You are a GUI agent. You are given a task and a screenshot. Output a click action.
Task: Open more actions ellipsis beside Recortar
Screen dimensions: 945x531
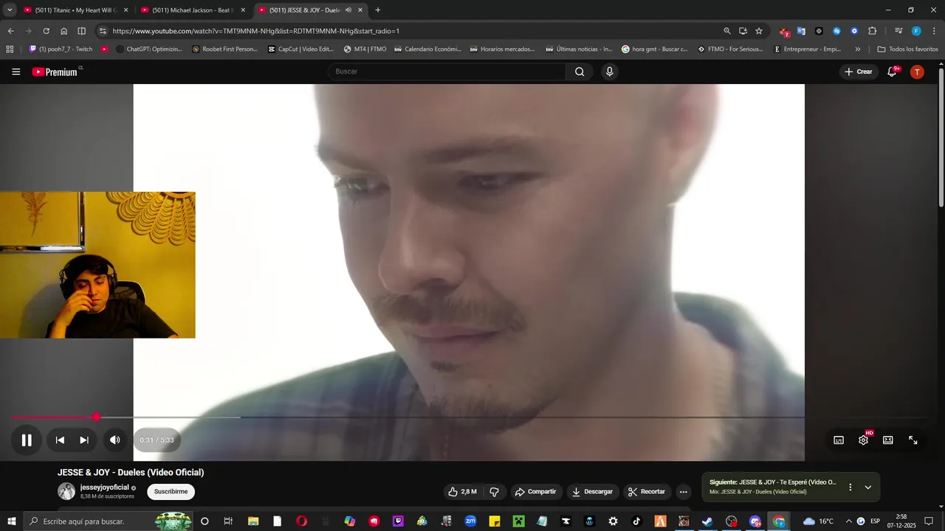tap(683, 491)
